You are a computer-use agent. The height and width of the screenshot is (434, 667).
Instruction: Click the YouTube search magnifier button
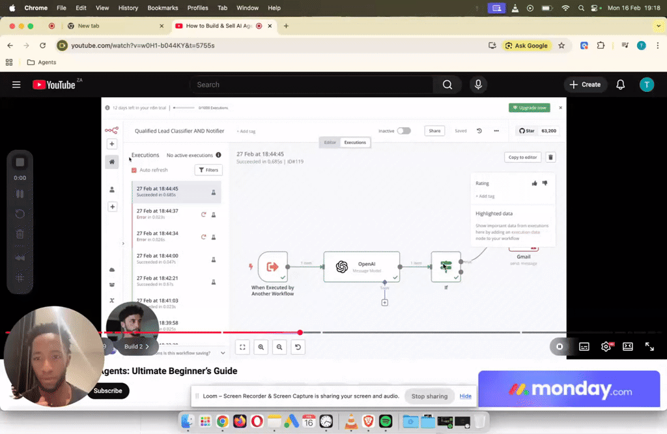(447, 85)
